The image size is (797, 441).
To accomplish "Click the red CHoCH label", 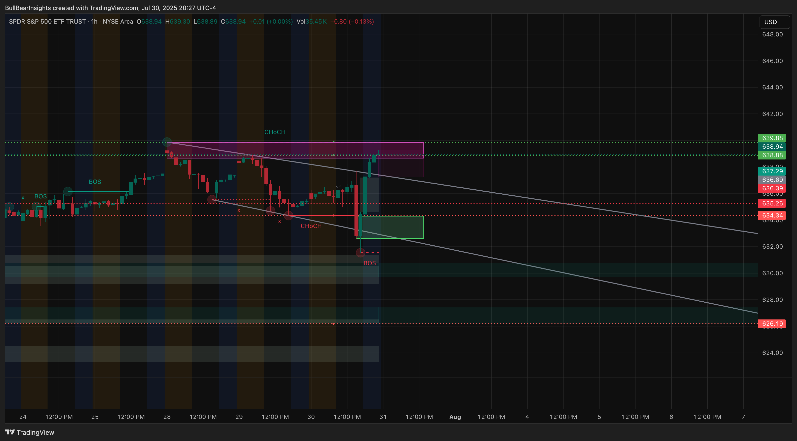I will pos(311,226).
